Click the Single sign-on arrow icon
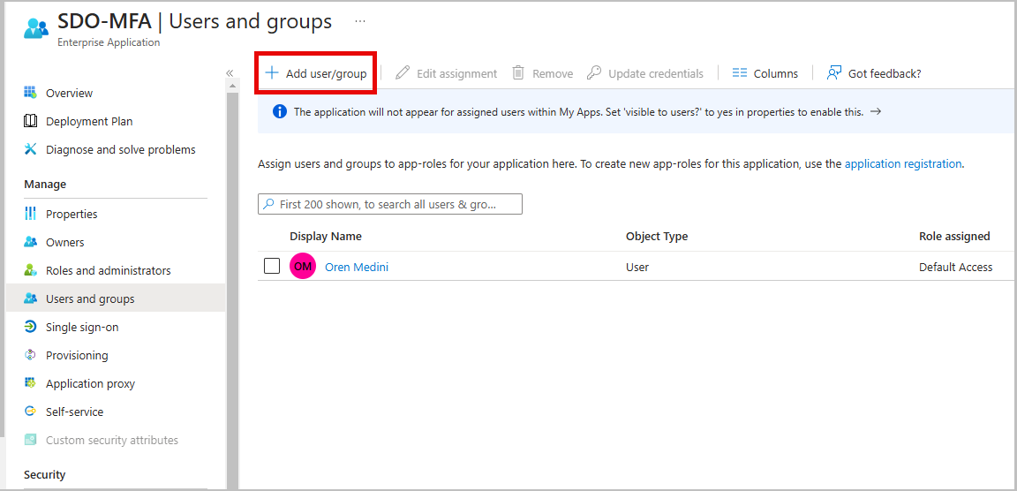This screenshot has width=1017, height=491. 30,327
